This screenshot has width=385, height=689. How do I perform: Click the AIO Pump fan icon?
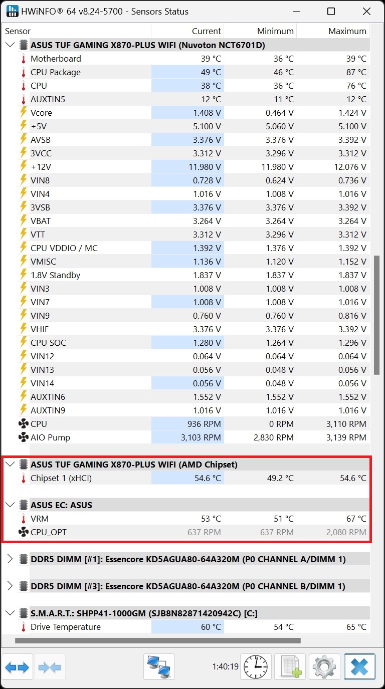coord(23,437)
